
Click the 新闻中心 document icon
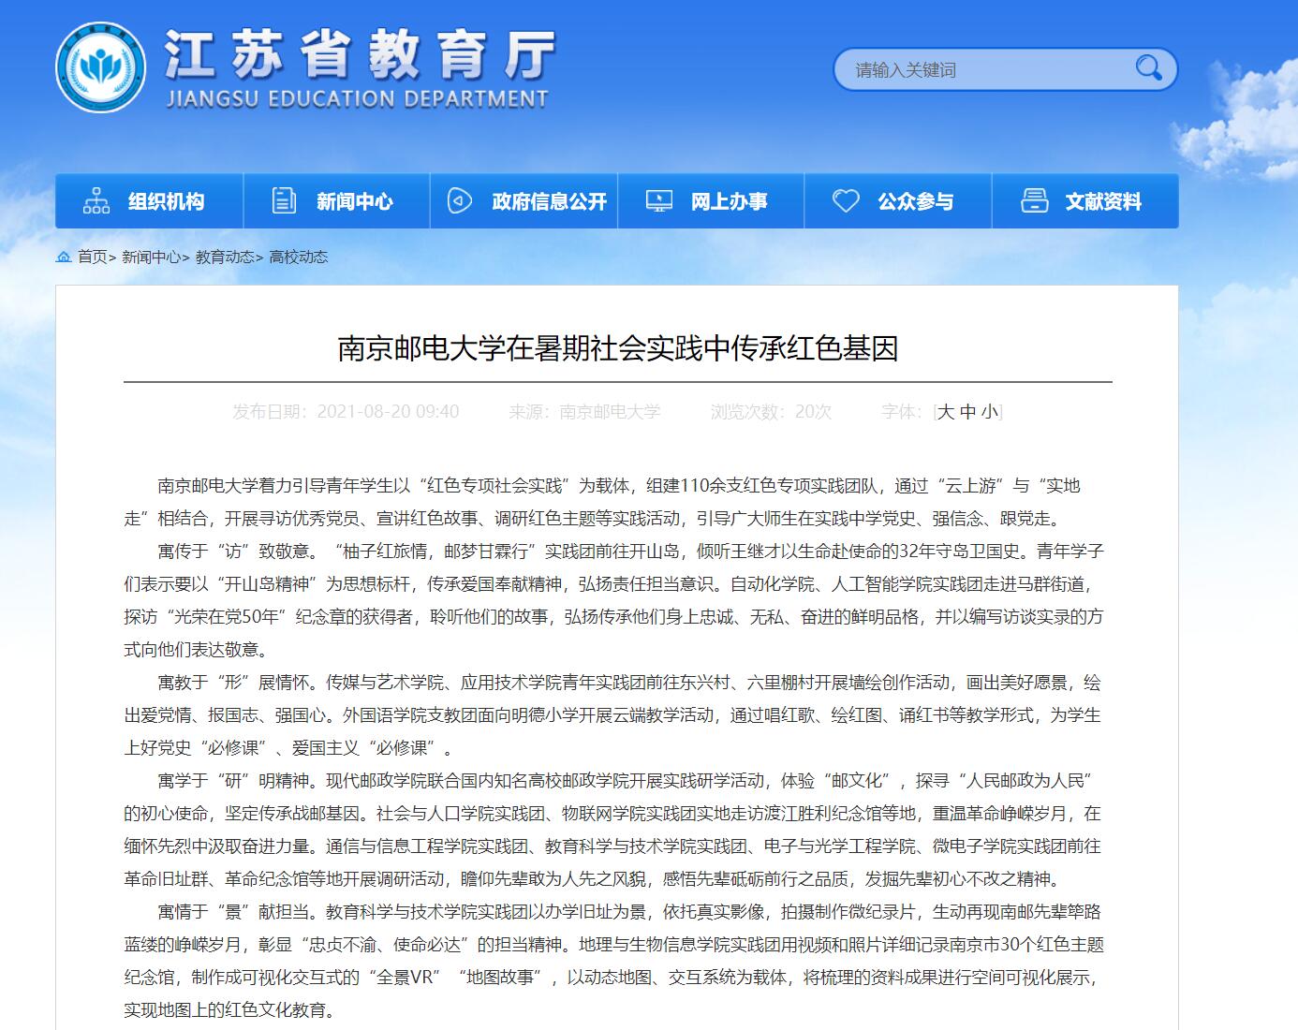pyautogui.click(x=283, y=201)
